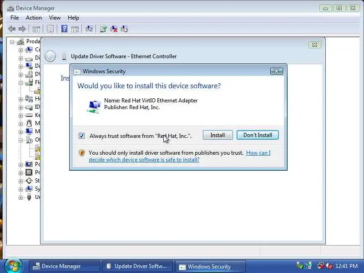Screen dimensions: 364x273
Task: Select the first warning device under Other devices
Action: tap(37, 148)
